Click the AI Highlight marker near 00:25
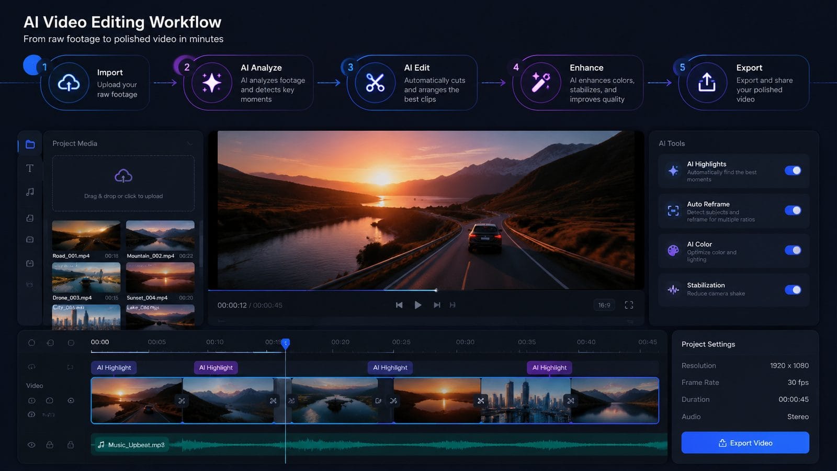 pos(390,368)
